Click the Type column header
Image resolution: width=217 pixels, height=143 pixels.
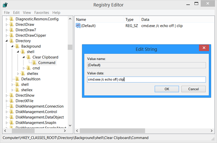132,20
